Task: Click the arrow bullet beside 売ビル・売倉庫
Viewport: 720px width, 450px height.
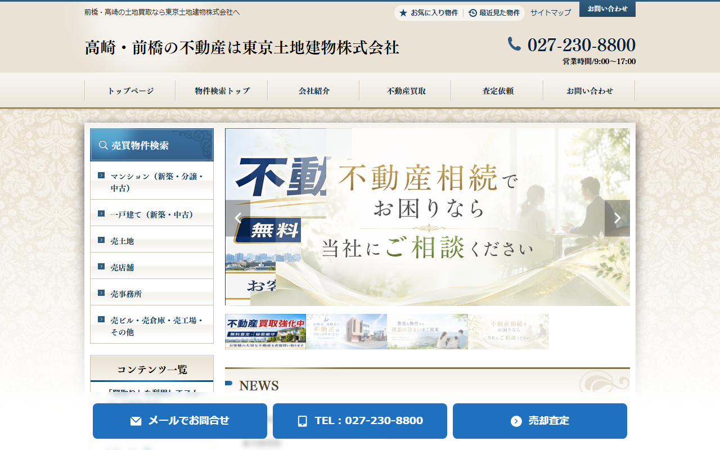Action: [x=101, y=319]
